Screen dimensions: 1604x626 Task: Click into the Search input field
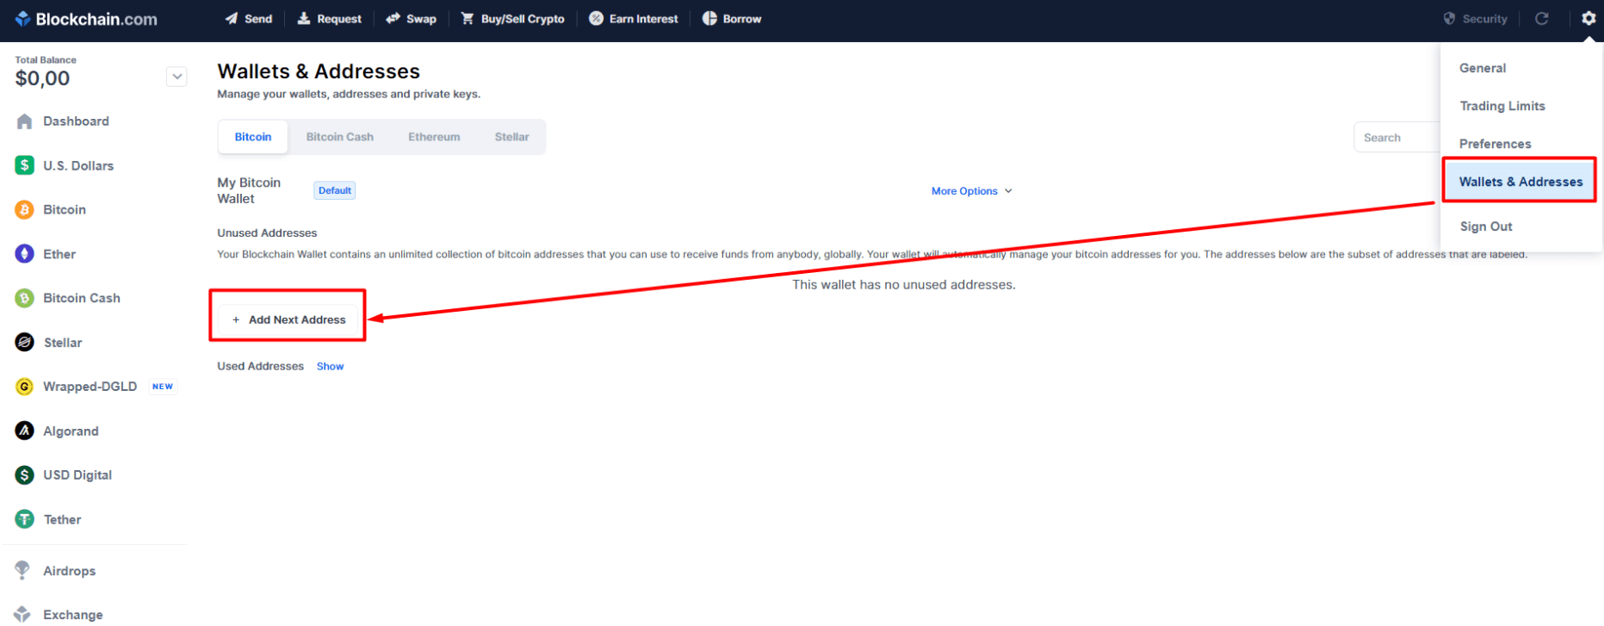pos(1397,138)
